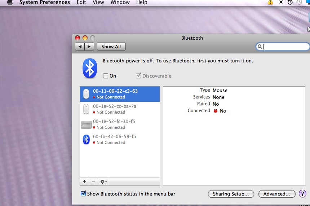
Task: Select device 00-11-09-22-c2-63
Action: pos(120,94)
